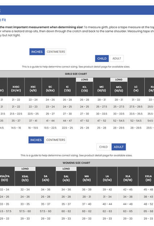The width and height of the screenshot is (154, 226).
Task: Click the 63 - 65 cell under XLA
Action: [128, 211]
